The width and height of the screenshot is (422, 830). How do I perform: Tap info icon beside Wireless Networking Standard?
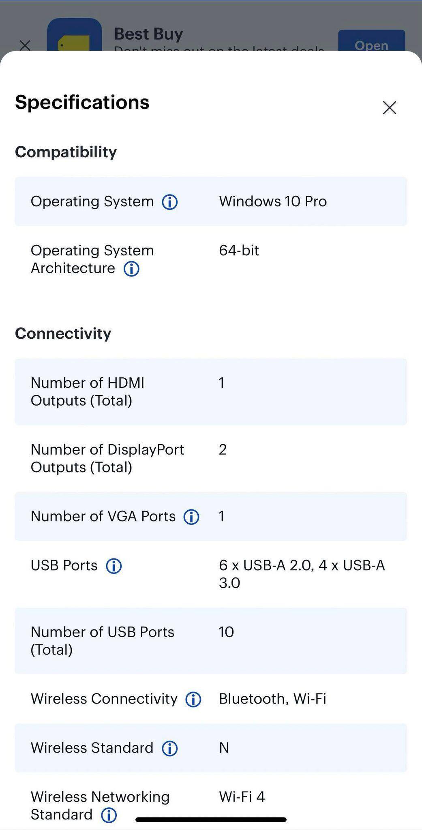(109, 815)
